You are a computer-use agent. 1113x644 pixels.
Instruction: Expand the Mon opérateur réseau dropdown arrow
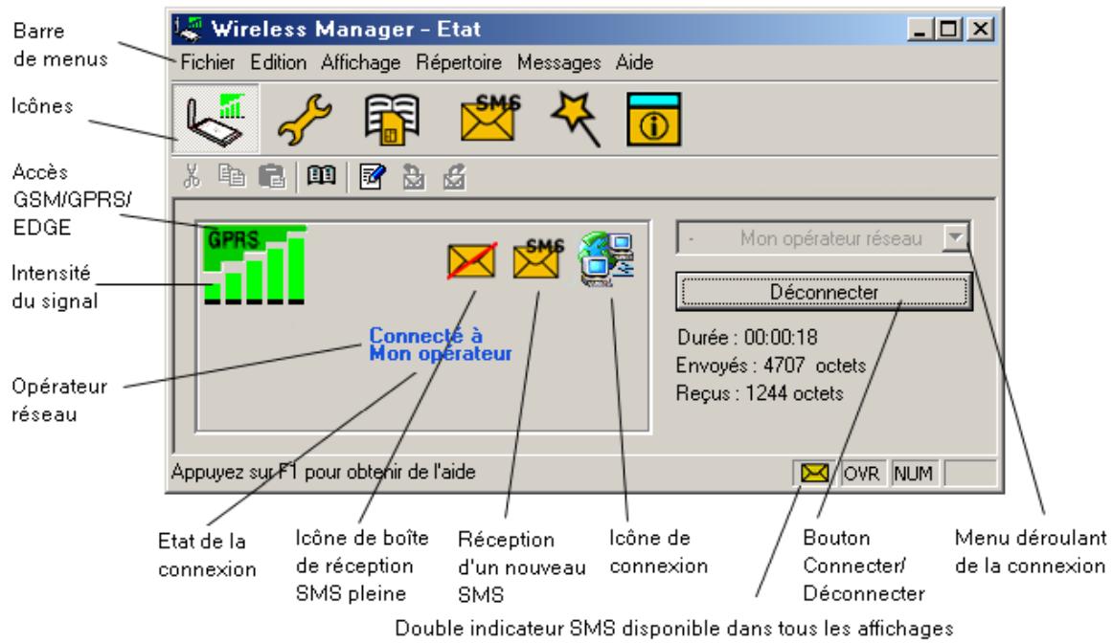coord(956,237)
